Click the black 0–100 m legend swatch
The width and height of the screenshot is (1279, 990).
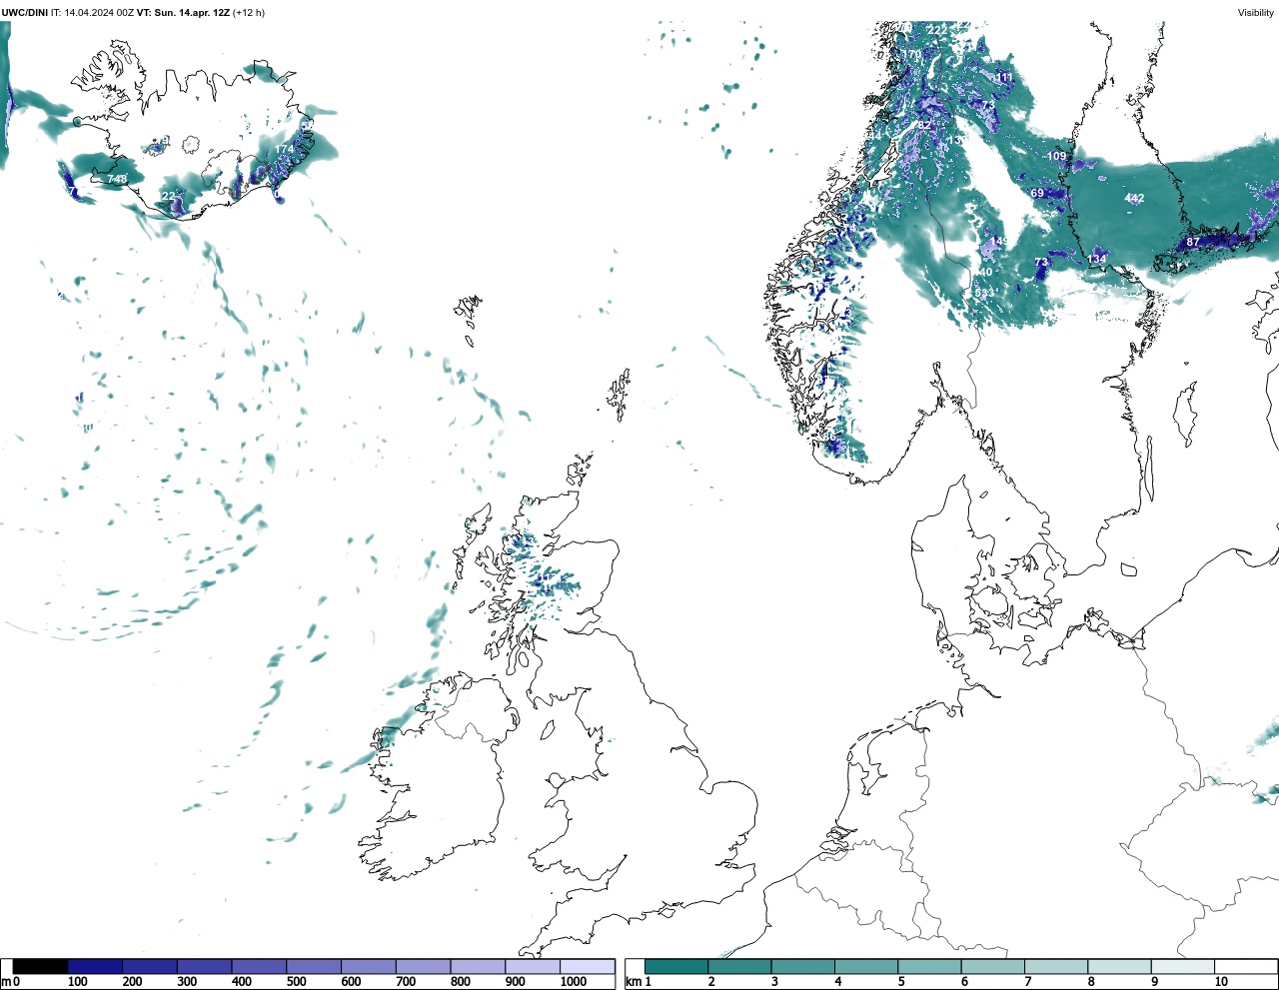coord(40,966)
